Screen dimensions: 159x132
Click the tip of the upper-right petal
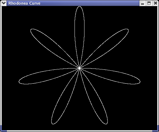pos(128,30)
